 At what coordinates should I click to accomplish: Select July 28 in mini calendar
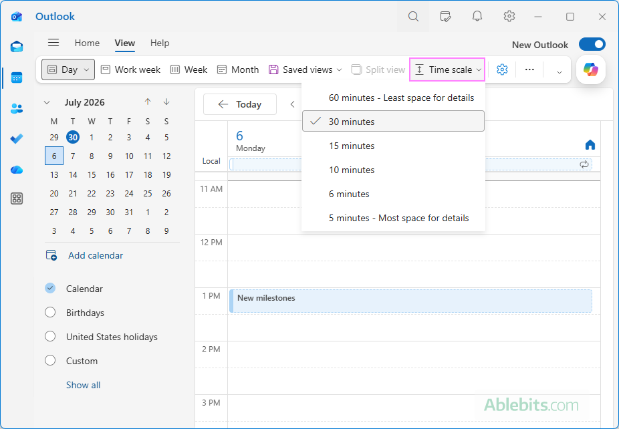pos(73,212)
